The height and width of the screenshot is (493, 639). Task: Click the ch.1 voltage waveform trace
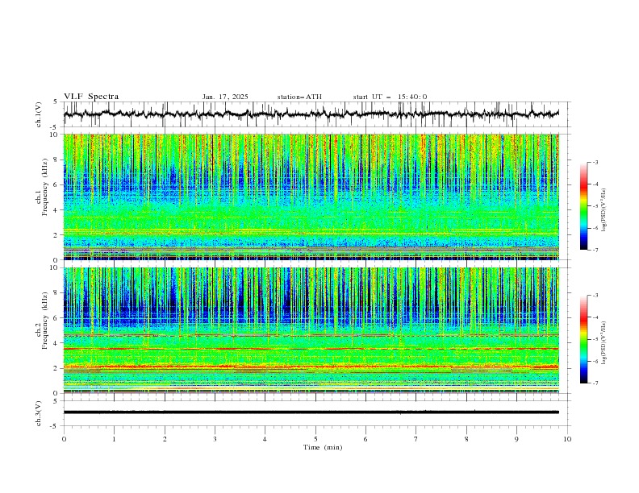pyautogui.click(x=311, y=114)
